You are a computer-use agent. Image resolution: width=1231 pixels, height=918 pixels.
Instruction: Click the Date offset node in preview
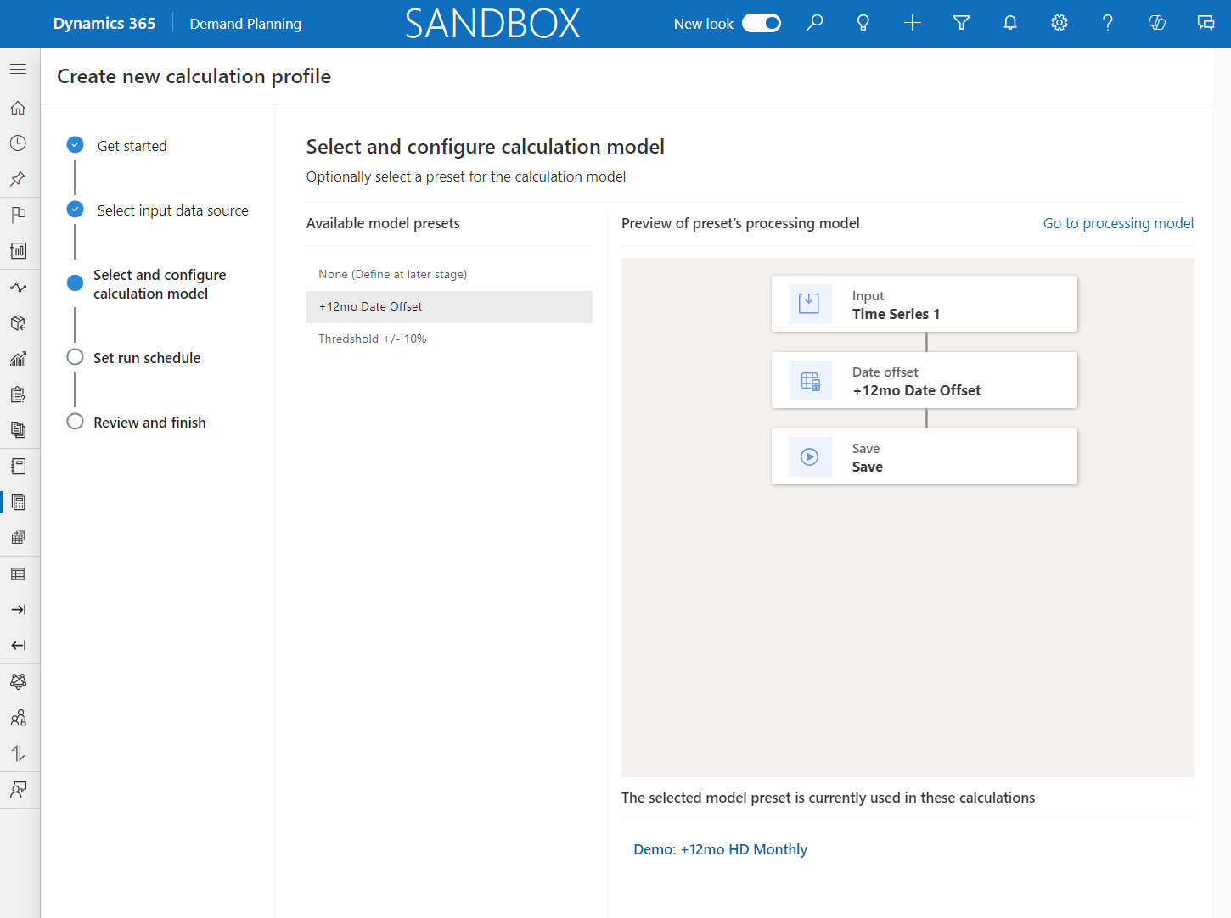[x=925, y=380]
